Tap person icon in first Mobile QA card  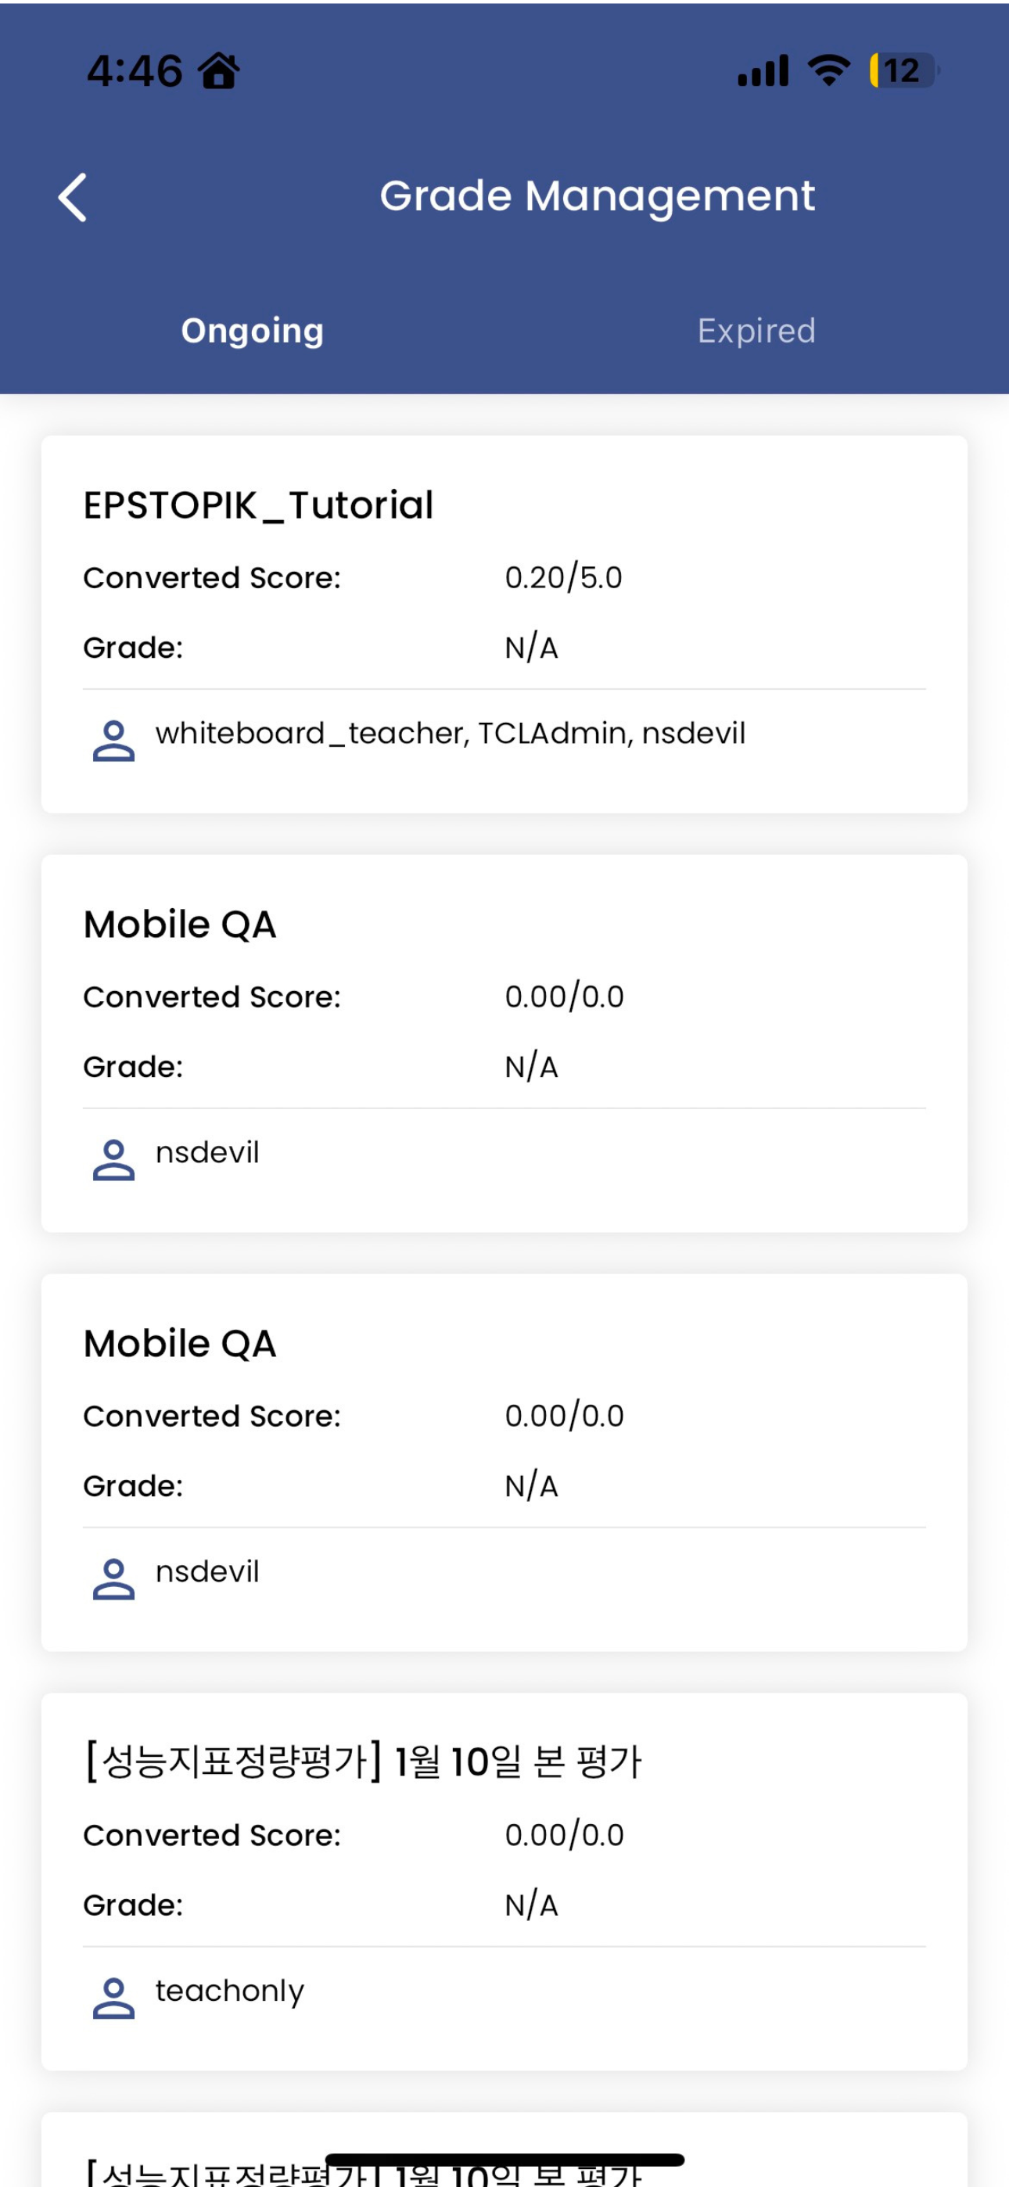click(113, 1159)
